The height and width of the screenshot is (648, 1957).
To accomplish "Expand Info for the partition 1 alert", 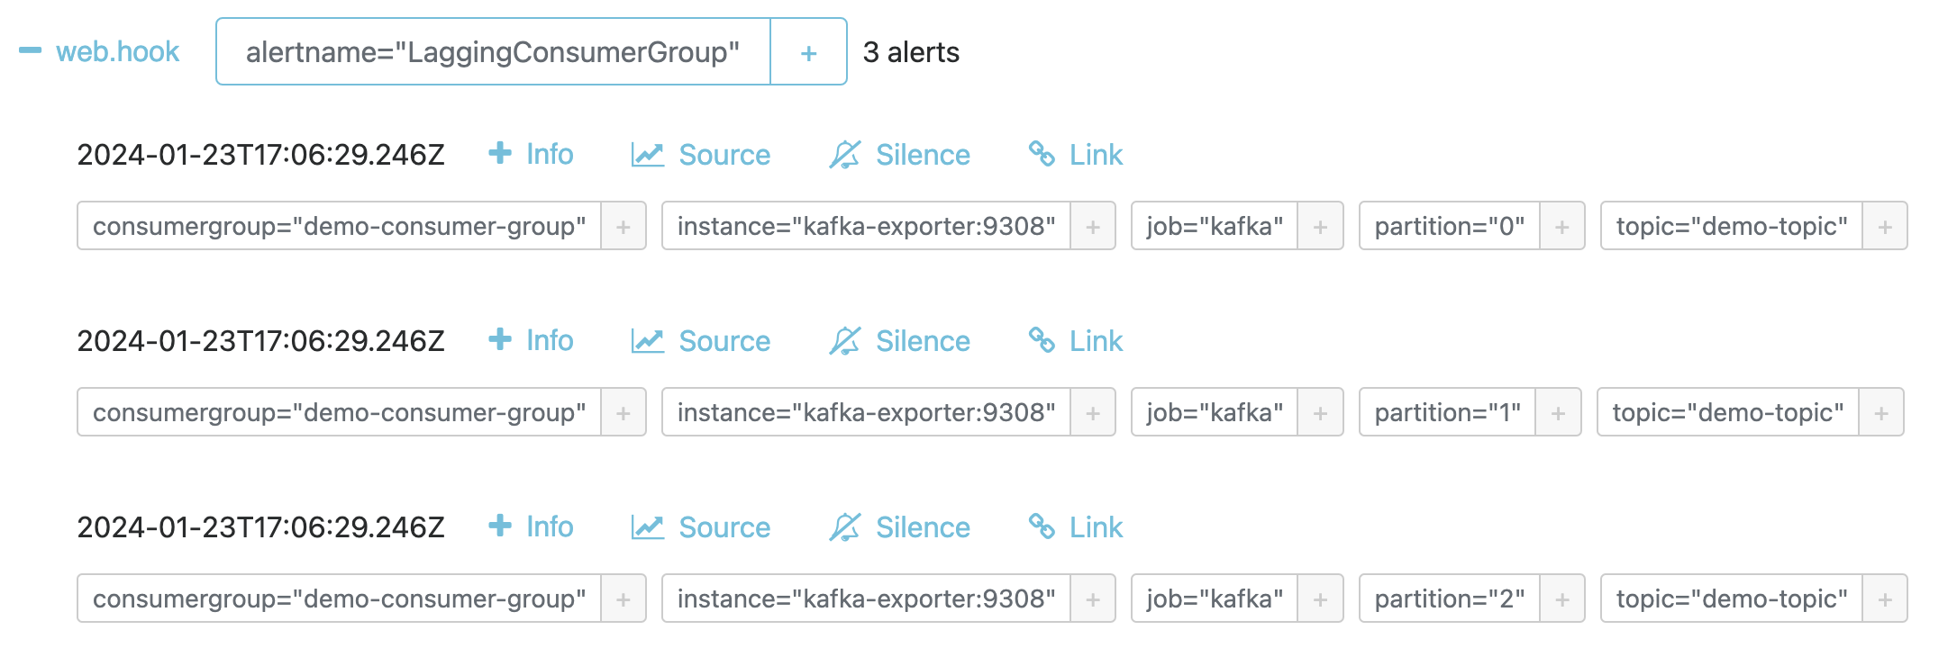I will coord(531,340).
